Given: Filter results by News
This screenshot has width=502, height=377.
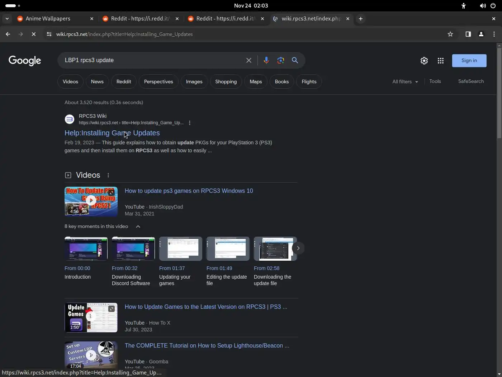Looking at the screenshot, I should [97, 82].
